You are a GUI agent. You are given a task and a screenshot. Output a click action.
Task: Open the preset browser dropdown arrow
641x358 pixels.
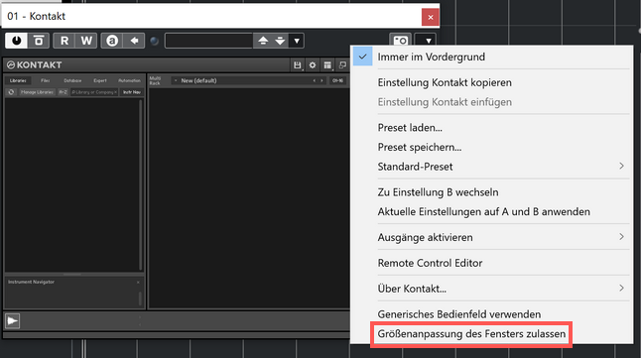(x=297, y=41)
